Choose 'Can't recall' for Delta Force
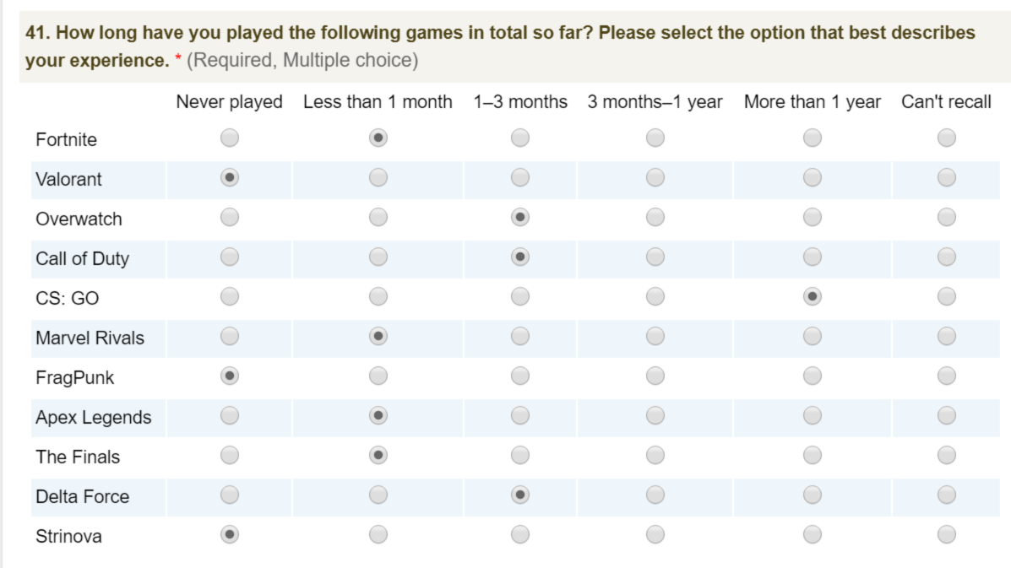 946,495
